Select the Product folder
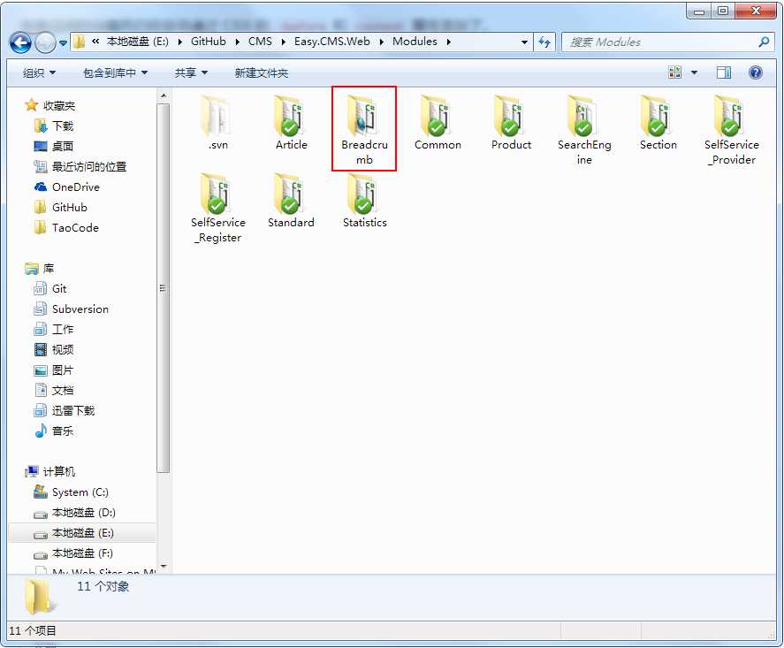Viewport: 784px width, 648px height. [x=511, y=123]
